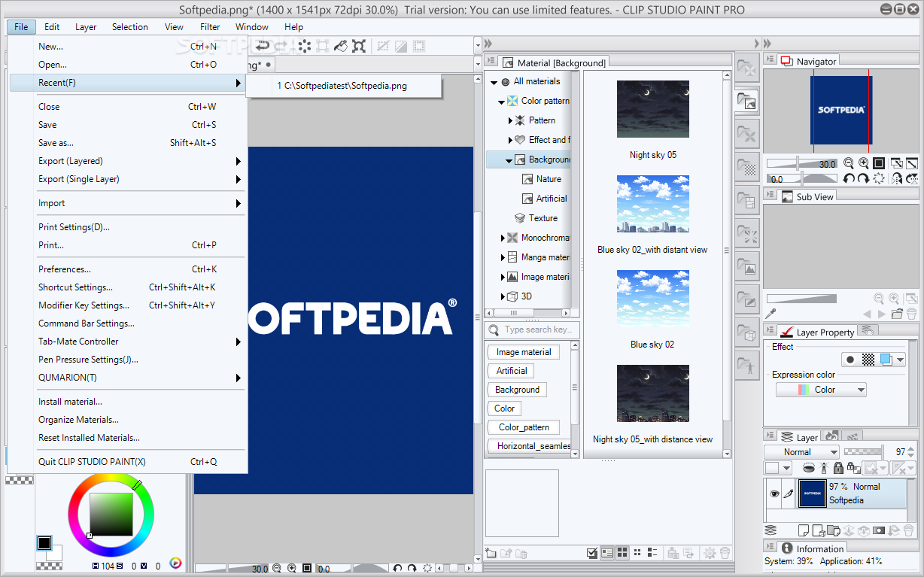
Task: Create new material folder icon
Action: 491,553
